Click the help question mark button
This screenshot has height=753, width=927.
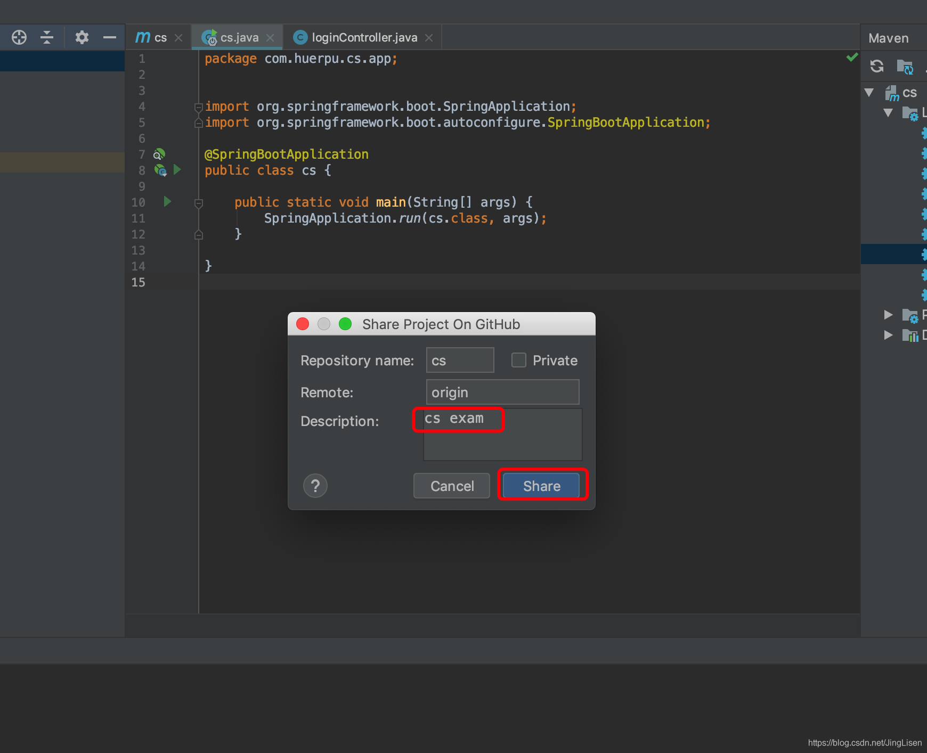pos(315,486)
